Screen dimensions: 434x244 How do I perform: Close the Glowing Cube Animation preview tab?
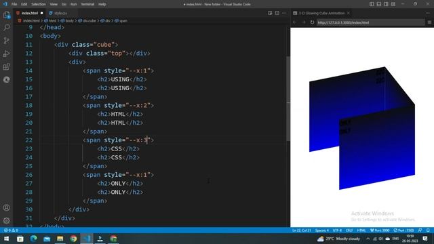pyautogui.click(x=349, y=13)
